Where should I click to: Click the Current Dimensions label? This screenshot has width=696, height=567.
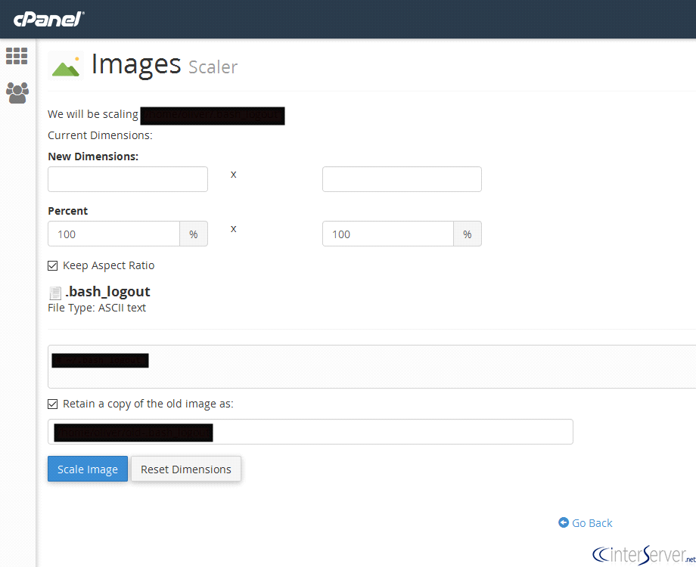click(x=100, y=135)
